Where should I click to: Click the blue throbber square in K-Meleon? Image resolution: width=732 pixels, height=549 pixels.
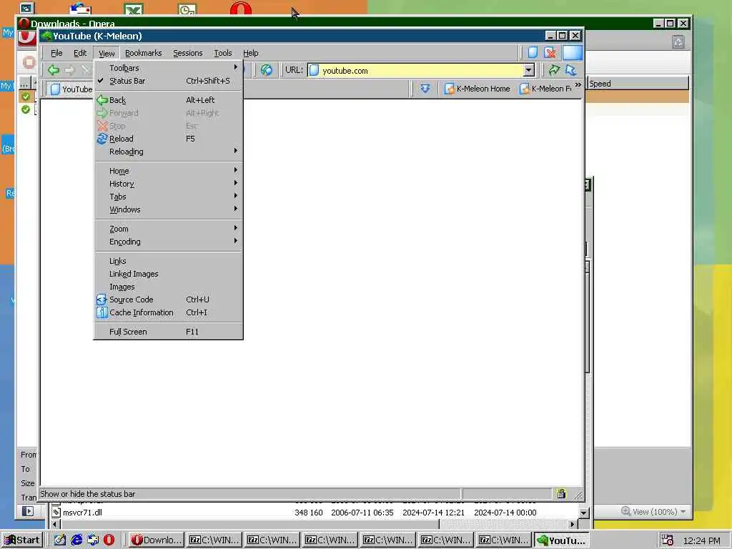573,52
